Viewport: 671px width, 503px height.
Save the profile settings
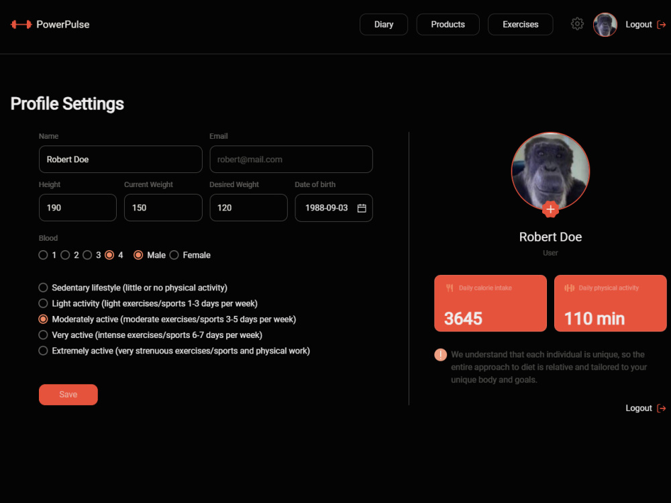[x=68, y=394]
